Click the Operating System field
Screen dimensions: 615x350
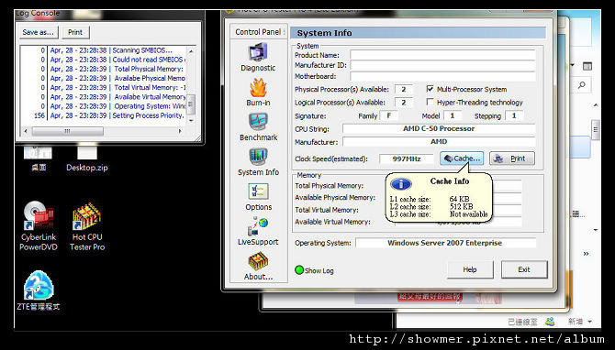(x=445, y=243)
